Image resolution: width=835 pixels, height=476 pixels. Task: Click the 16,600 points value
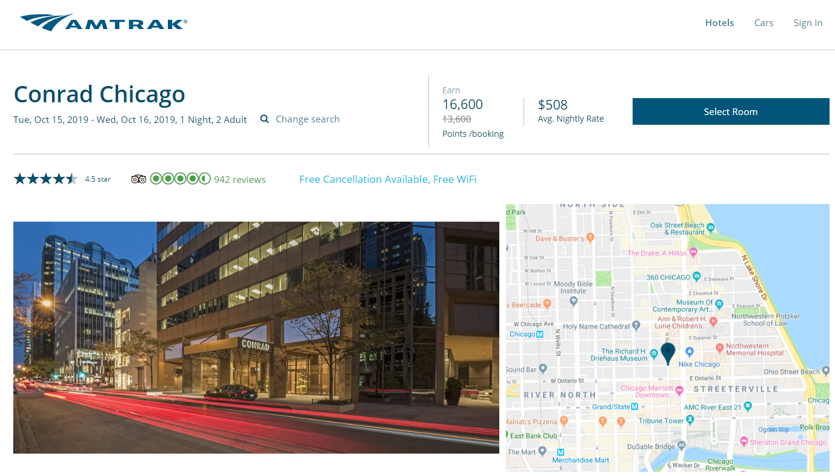(462, 105)
